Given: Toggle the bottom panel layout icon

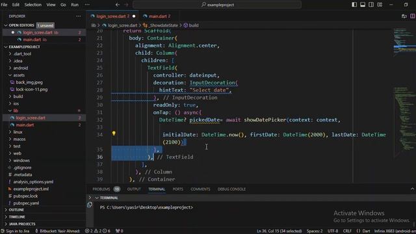Looking at the screenshot, I should point(363,5).
